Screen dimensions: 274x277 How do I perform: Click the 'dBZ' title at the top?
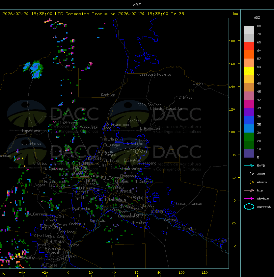pos(137,5)
